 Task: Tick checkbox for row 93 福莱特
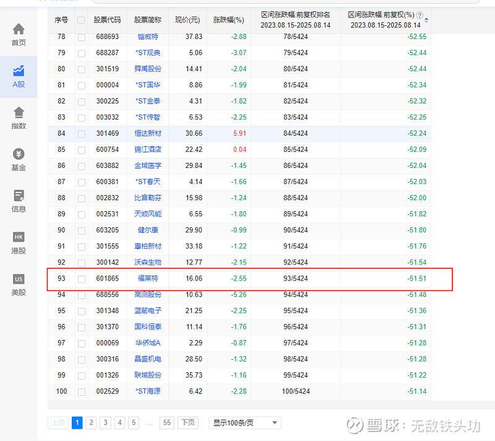tap(82, 279)
